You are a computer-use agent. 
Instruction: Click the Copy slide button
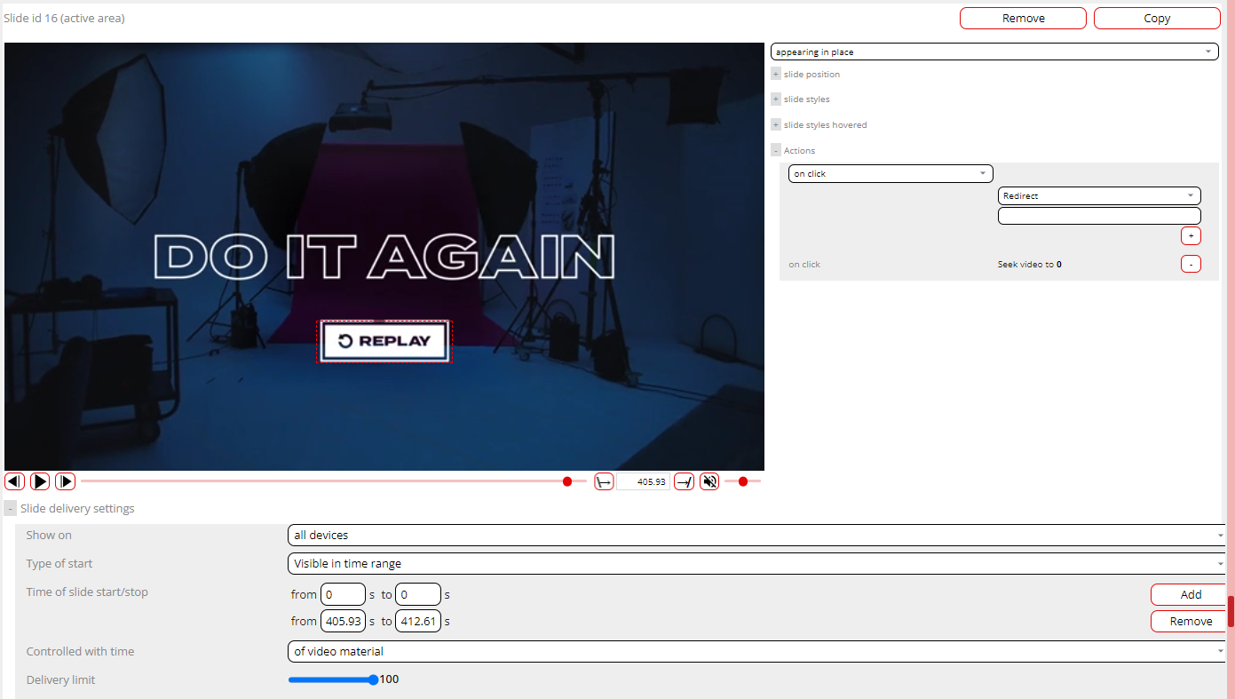[x=1156, y=19]
